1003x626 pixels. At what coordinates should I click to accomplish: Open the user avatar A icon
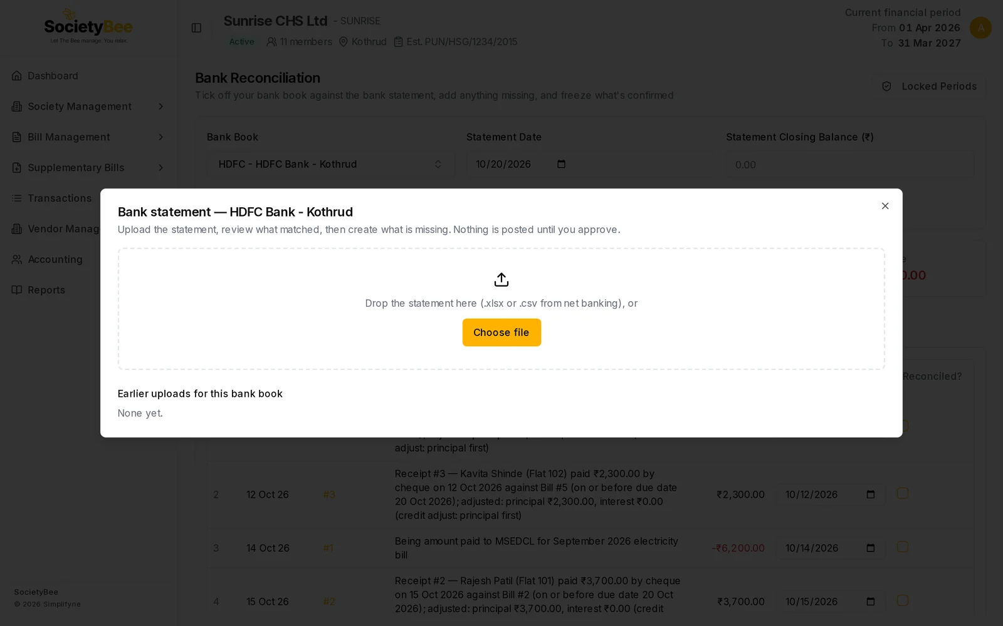click(980, 28)
